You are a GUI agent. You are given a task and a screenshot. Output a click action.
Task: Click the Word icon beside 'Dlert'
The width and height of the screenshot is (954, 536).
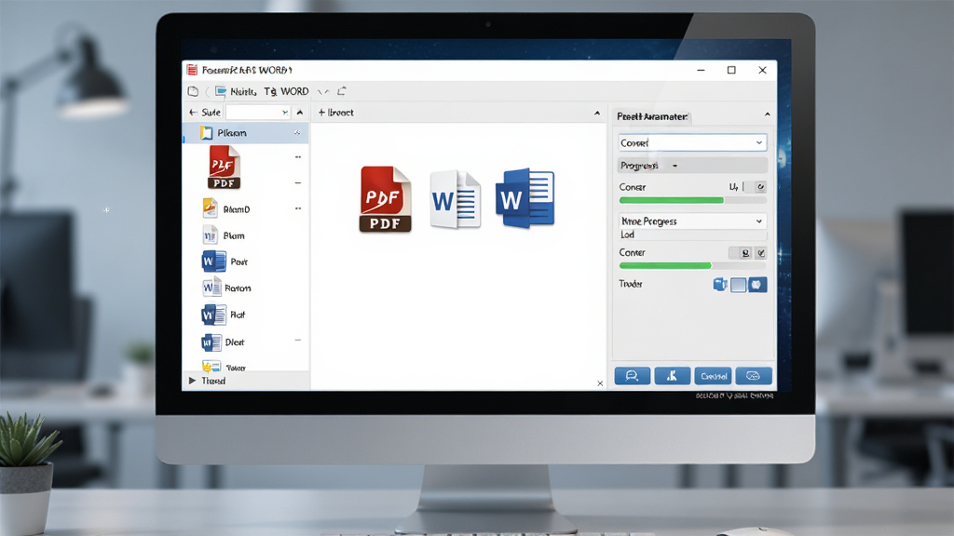tap(211, 342)
